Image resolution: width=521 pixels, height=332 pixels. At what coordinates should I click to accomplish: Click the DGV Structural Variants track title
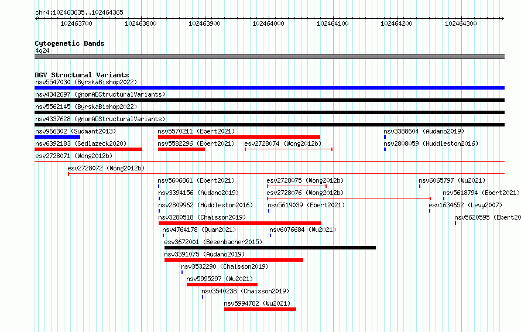click(82, 75)
